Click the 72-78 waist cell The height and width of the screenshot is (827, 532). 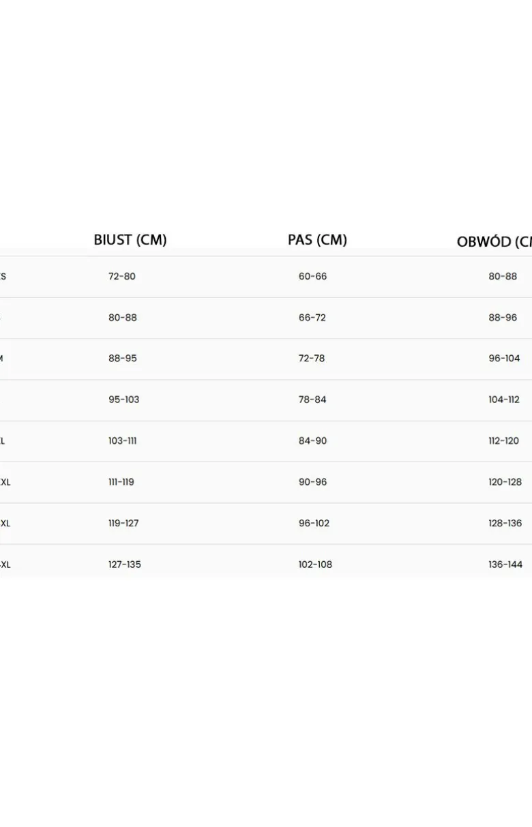(x=312, y=358)
